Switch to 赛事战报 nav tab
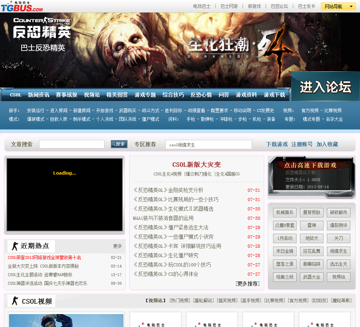 (x=66, y=95)
